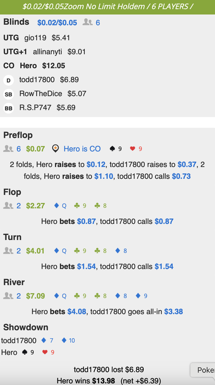Click the SB small blind badge

tap(8, 94)
